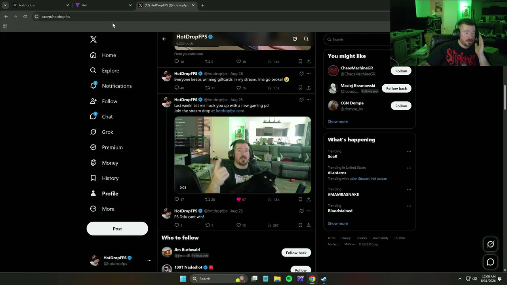Image resolution: width=507 pixels, height=285 pixels.
Task: Expand the More menu in the sidebar
Action: tap(102, 209)
